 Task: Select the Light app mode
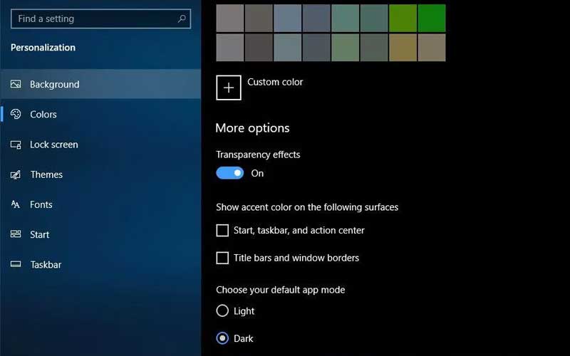(222, 311)
